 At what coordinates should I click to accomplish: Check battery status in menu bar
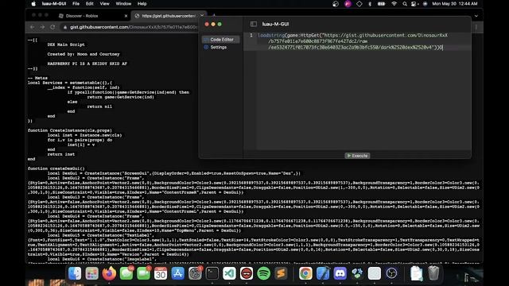382,4
